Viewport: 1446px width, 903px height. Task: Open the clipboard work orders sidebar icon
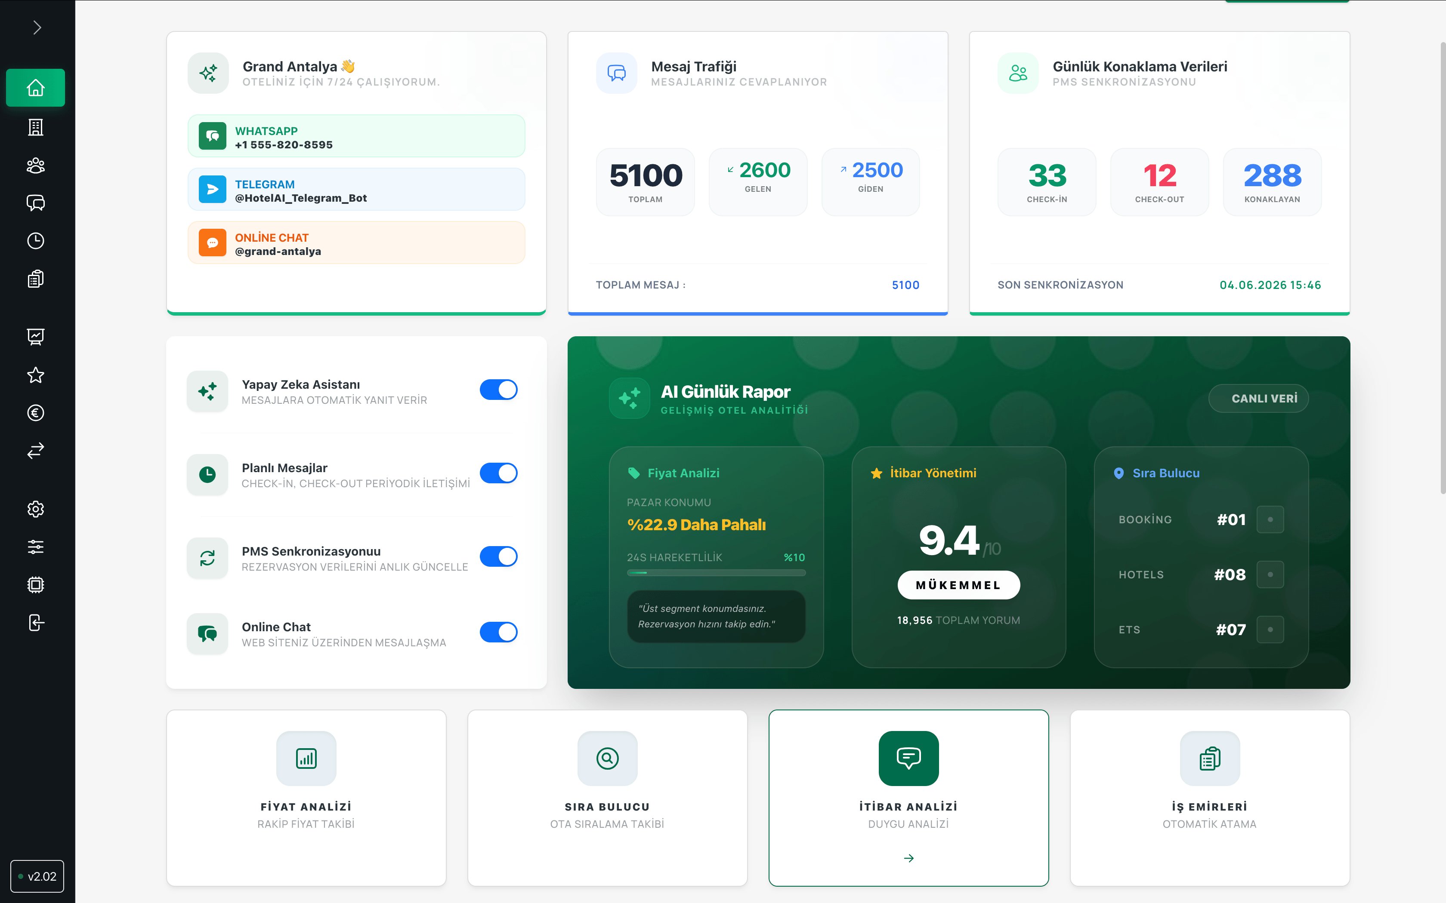36,279
